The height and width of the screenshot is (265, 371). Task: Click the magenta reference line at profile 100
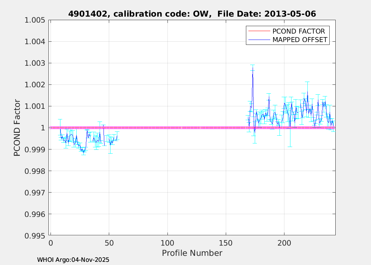coord(167,128)
